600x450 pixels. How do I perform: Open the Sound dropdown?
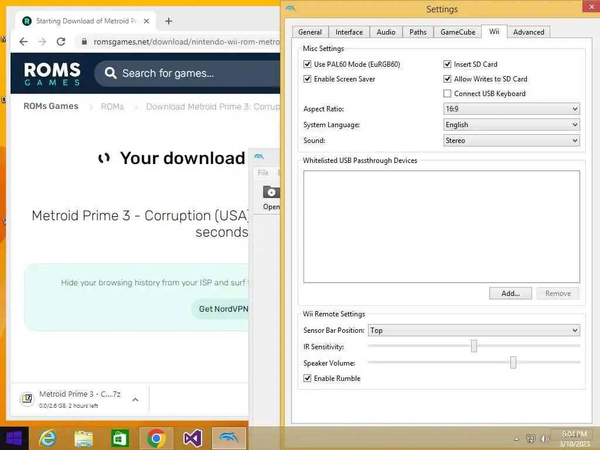coord(511,141)
